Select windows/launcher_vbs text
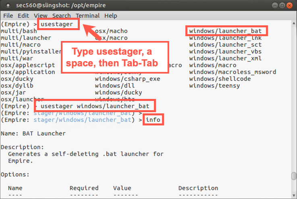 pyautogui.click(x=225, y=51)
